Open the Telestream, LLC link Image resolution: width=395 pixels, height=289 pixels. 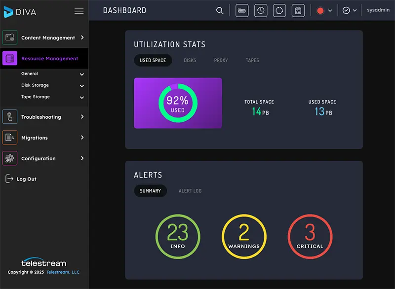(63, 271)
